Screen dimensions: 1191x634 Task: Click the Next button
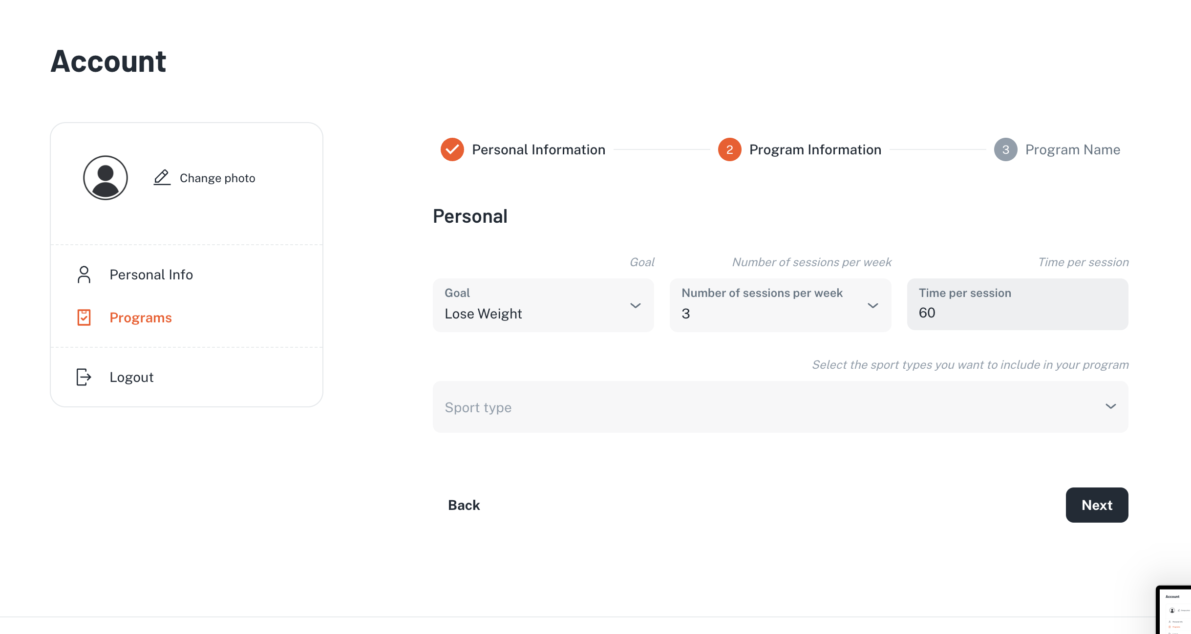1097,505
